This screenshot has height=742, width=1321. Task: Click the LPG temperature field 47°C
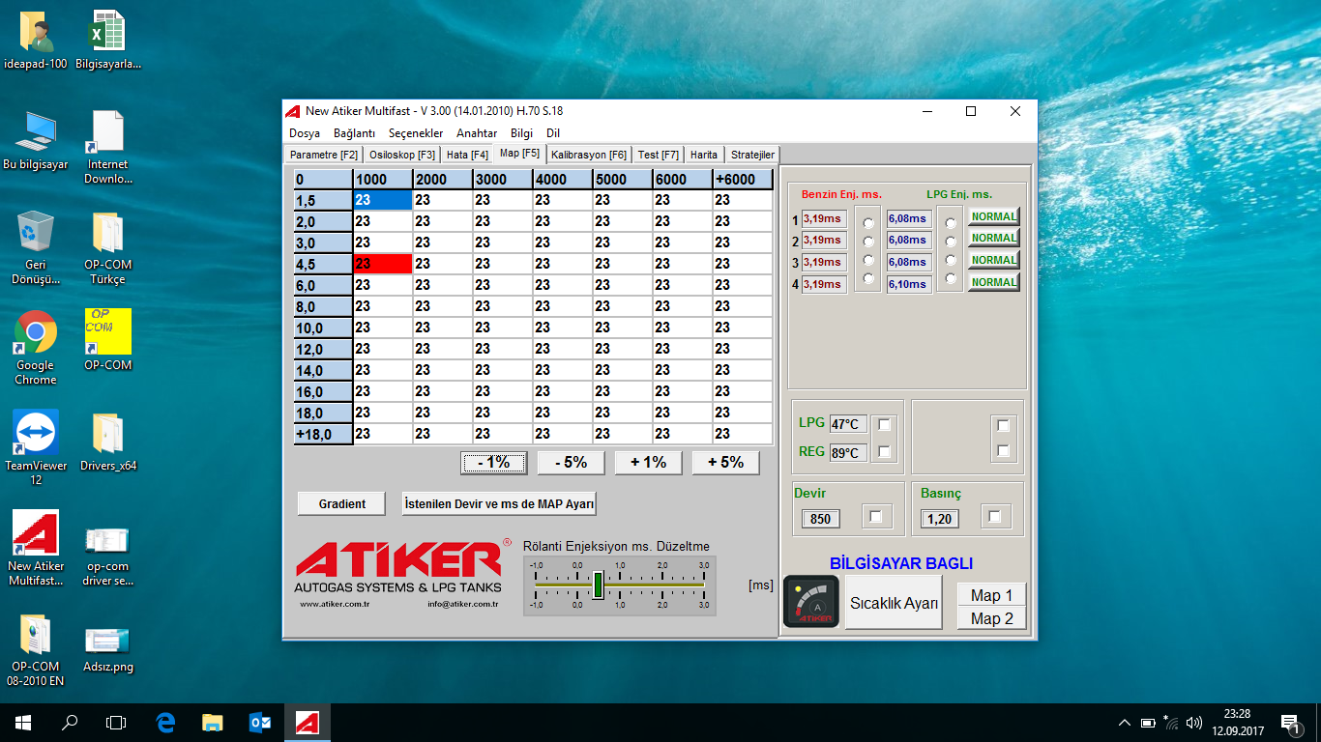point(848,424)
